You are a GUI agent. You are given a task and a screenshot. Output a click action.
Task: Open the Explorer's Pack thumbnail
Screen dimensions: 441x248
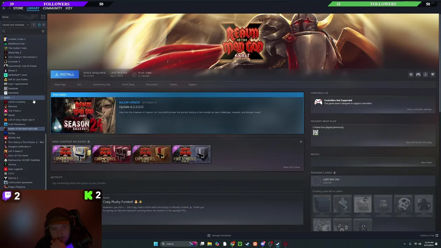(x=152, y=154)
